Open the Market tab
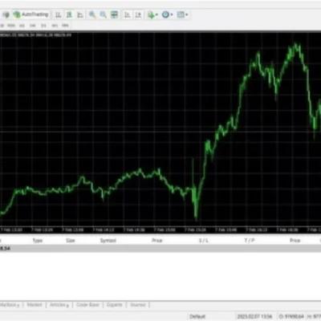 (35, 305)
